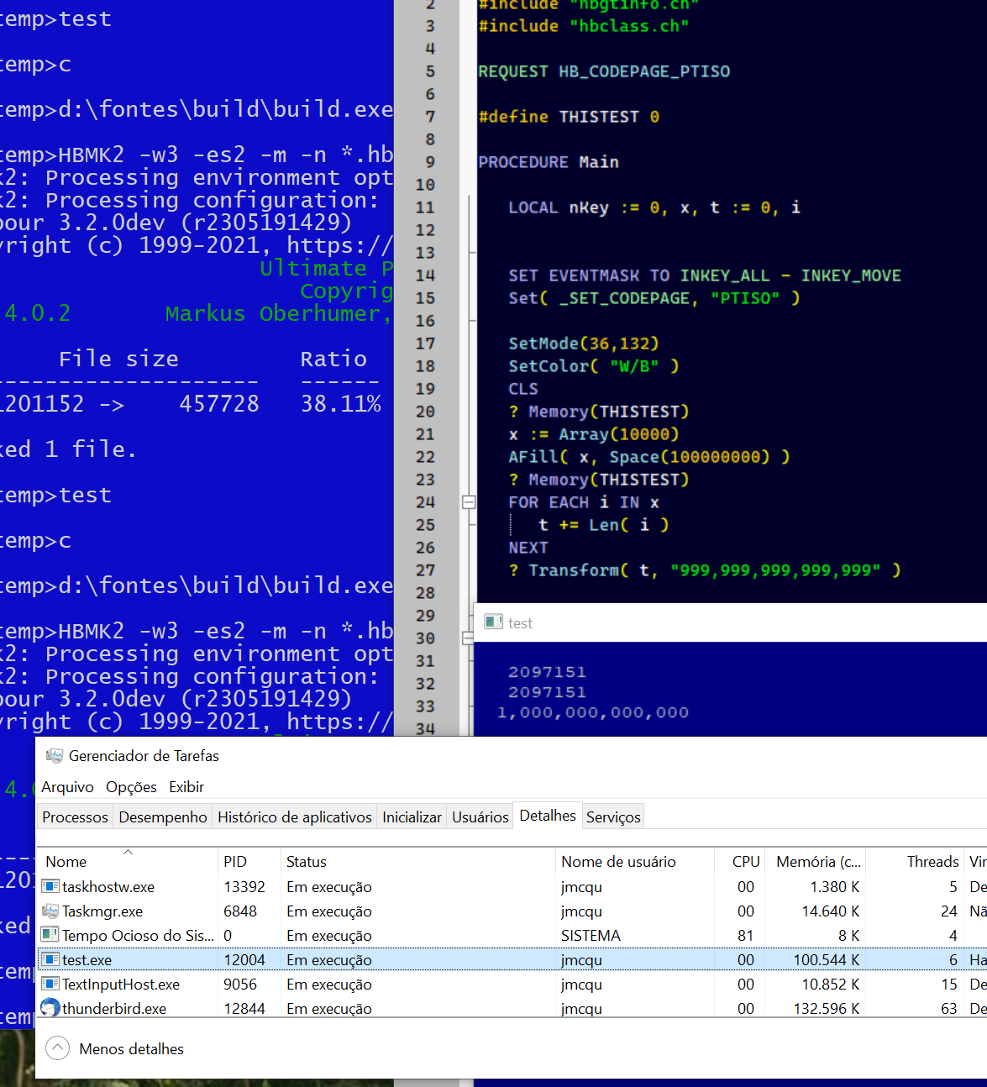Screen dimensions: 987x1087
Task: Click the TextInputHost.exe process icon
Action: click(x=50, y=985)
